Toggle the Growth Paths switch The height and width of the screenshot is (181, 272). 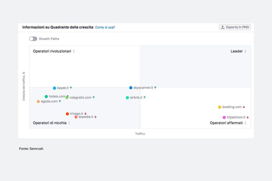33,39
